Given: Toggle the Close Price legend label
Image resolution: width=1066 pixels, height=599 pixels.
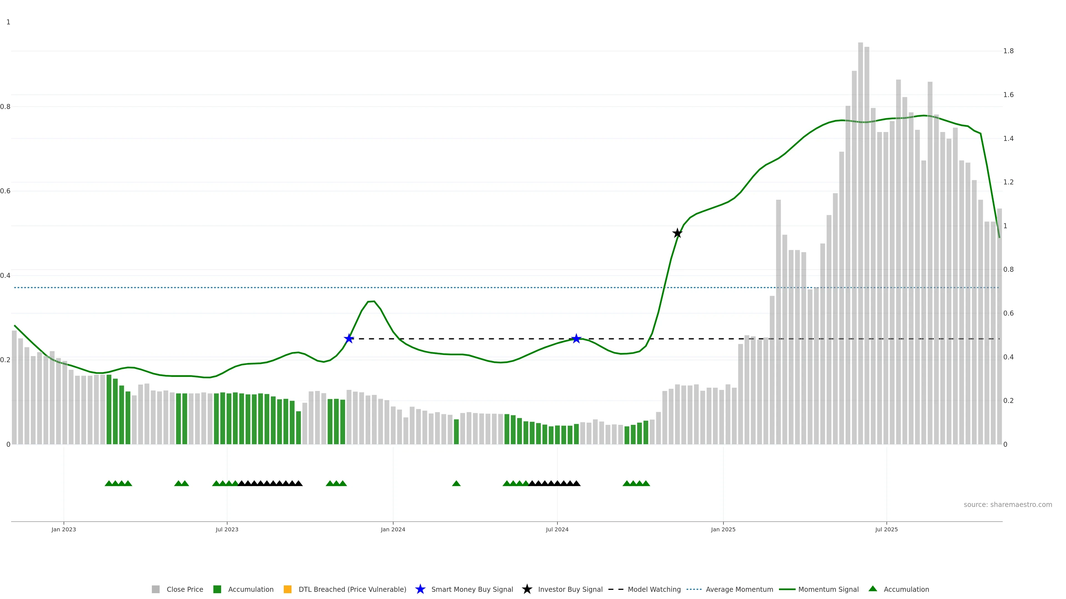Looking at the screenshot, I should pyautogui.click(x=185, y=589).
